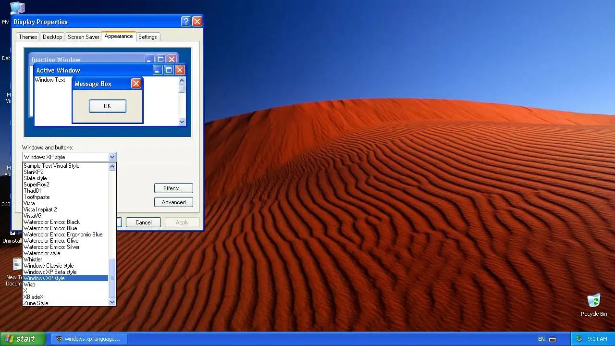Viewport: 615px width, 346px height.
Task: Select highlighted 'Windows XP style' list entry
Action: click(x=65, y=278)
